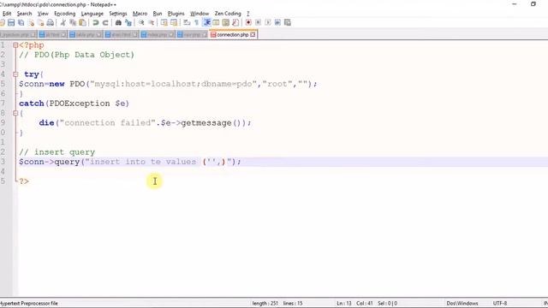Toggle synchronized horizontal scrolling icon
The image size is (548, 308).
pos(174,23)
